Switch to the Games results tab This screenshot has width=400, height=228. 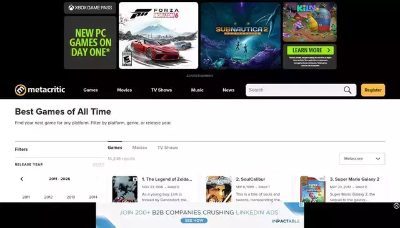(115, 148)
